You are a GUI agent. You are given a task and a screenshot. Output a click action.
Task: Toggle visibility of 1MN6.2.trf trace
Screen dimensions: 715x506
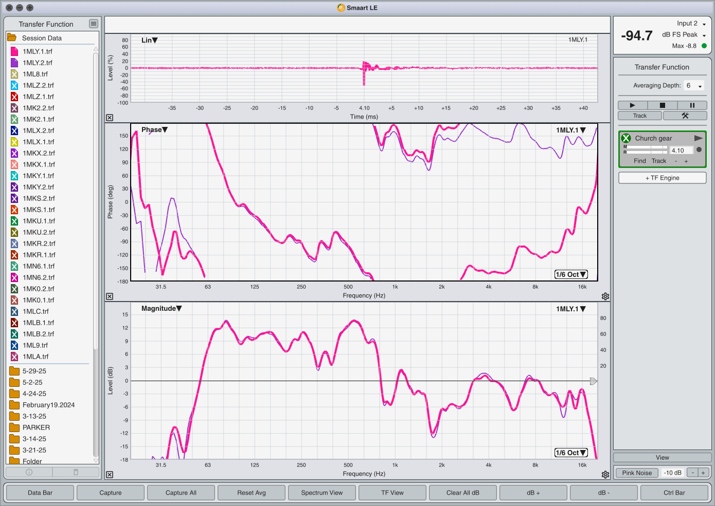(x=14, y=277)
